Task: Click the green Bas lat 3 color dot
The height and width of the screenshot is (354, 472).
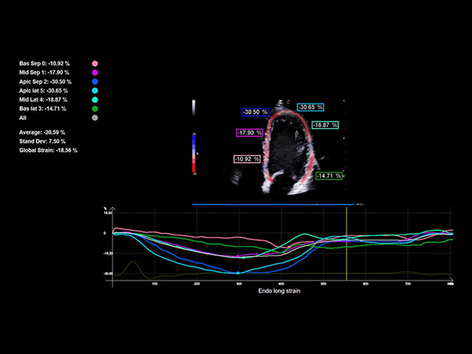Action: 95,109
